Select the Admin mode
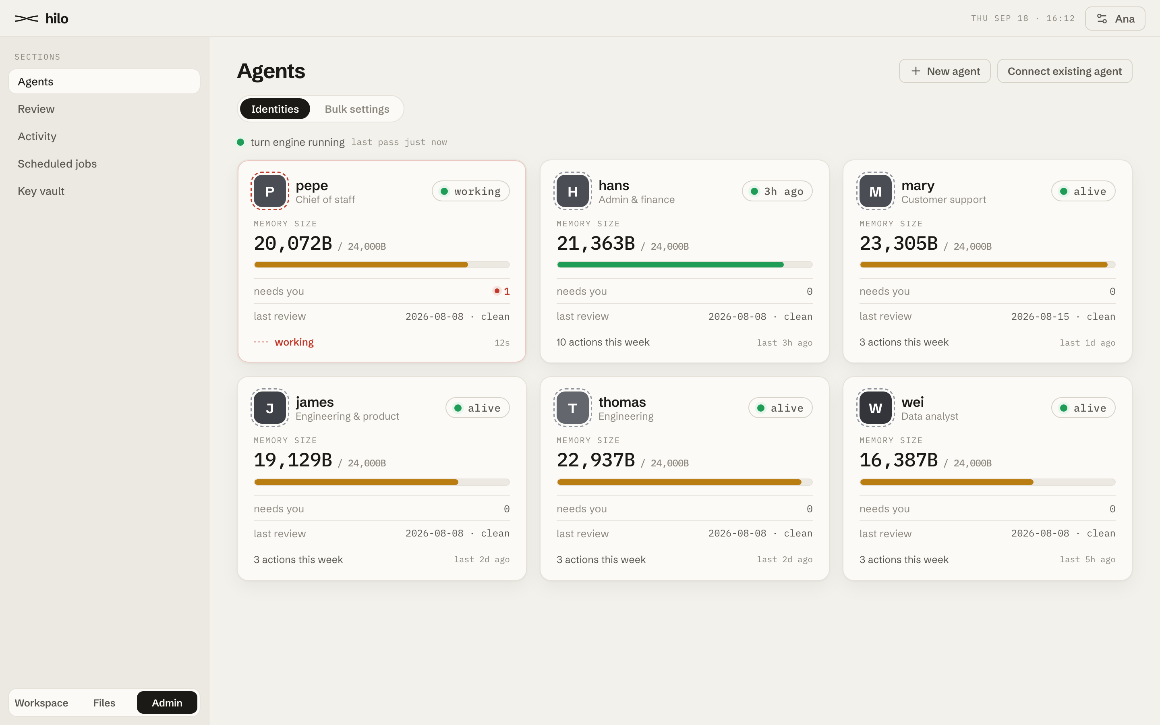The width and height of the screenshot is (1160, 725). (x=167, y=702)
